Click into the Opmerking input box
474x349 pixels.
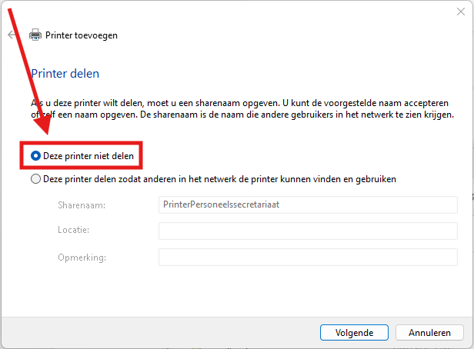coord(307,257)
